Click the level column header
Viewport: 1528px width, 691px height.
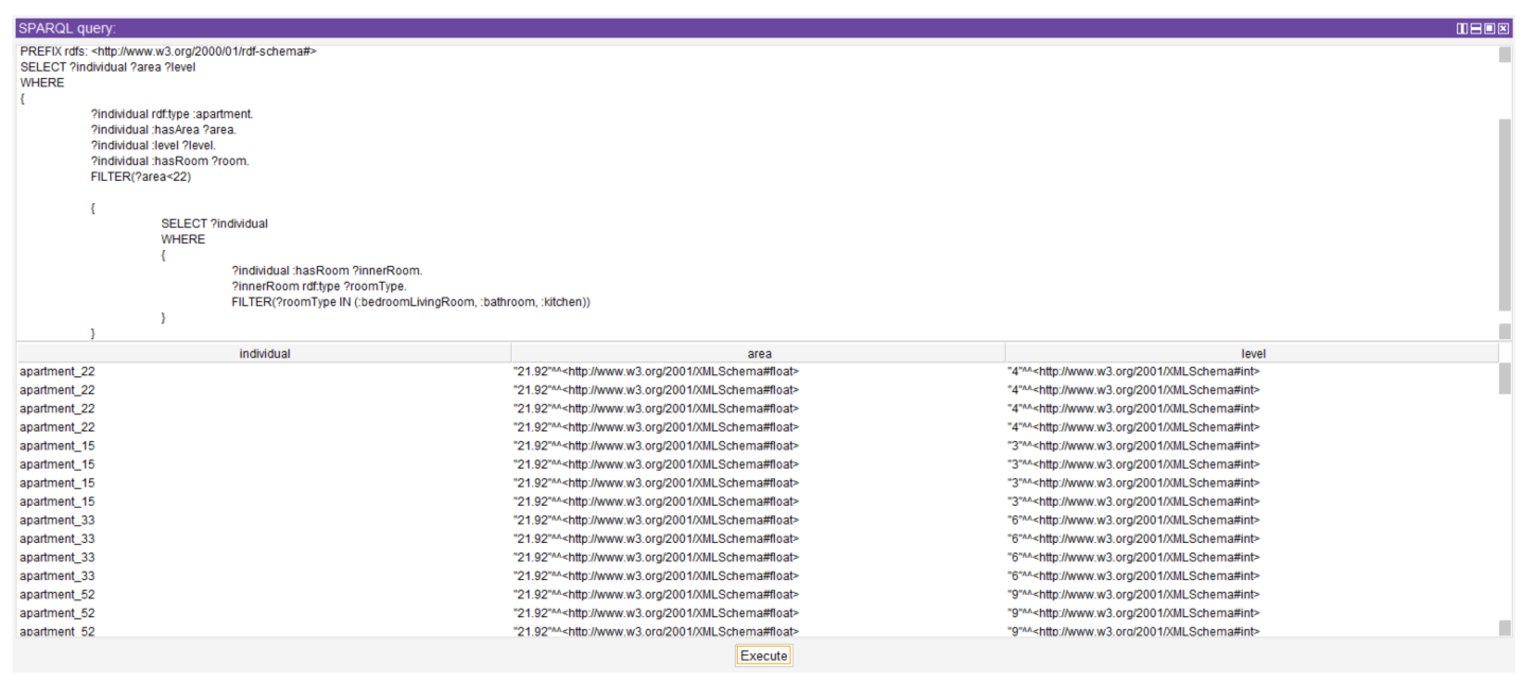pos(1253,354)
